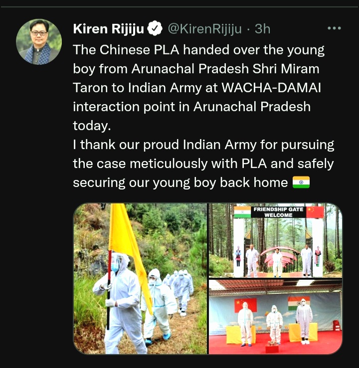The height and width of the screenshot is (368, 359).
Task: Click the Chinese flag on the gate photo
Action: point(315,212)
